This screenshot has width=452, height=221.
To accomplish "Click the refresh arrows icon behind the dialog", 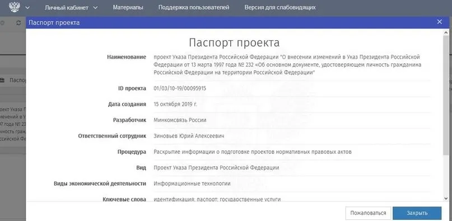I will (18, 23).
